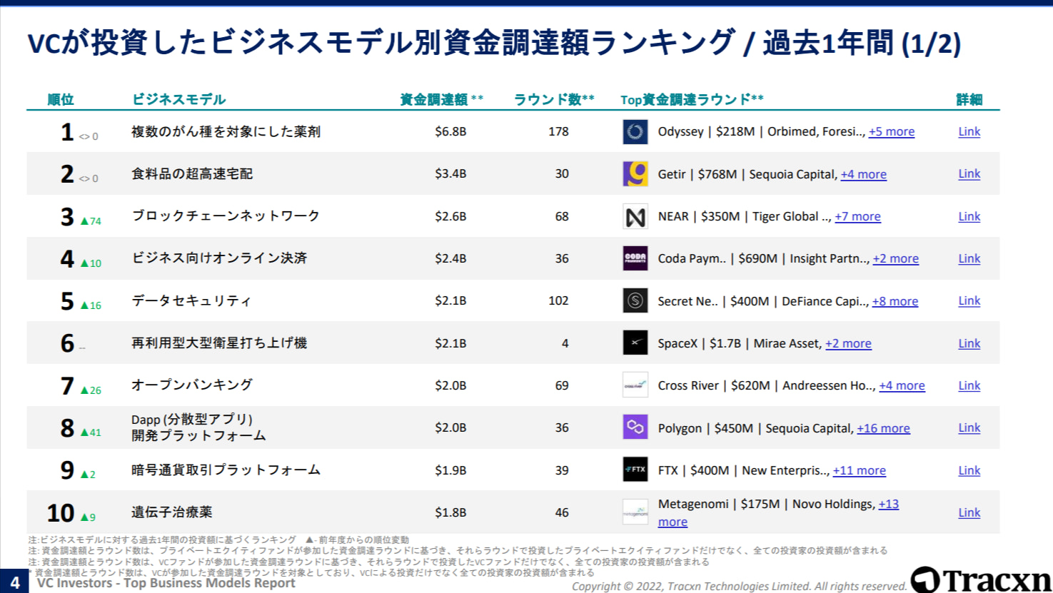
Task: Open '+2 more' investors for Coda Payments
Action: coord(896,259)
